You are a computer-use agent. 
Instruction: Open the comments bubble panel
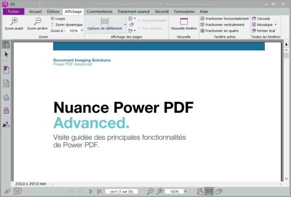(17, 191)
